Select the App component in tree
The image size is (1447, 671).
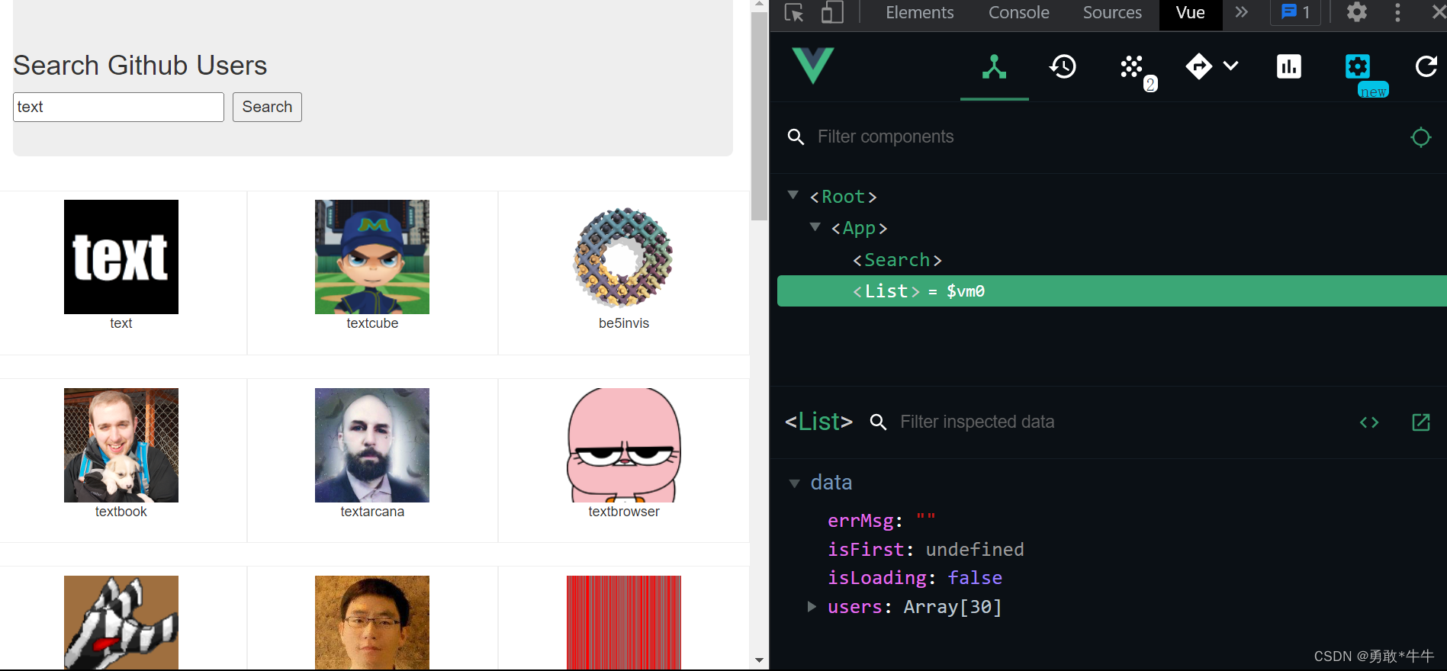(859, 228)
